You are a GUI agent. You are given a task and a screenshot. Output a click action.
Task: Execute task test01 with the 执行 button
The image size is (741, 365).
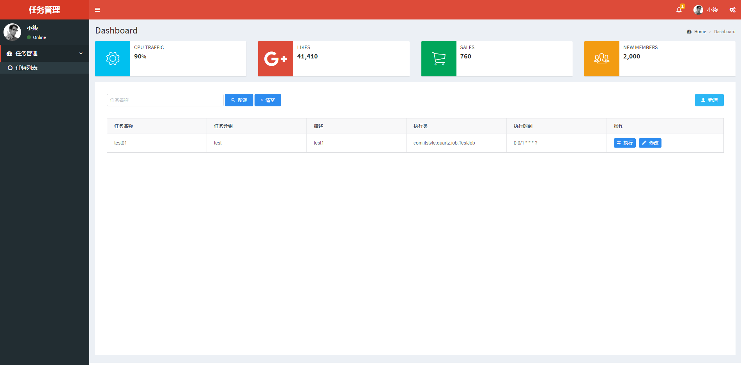(x=624, y=143)
